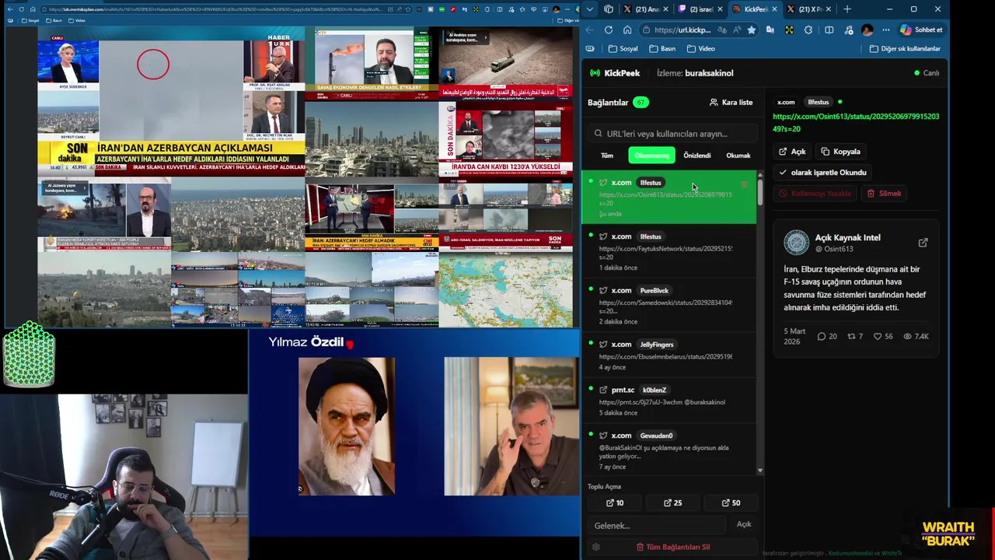
Task: Open the browser's three-dot settings menu
Action: pyautogui.click(x=885, y=30)
